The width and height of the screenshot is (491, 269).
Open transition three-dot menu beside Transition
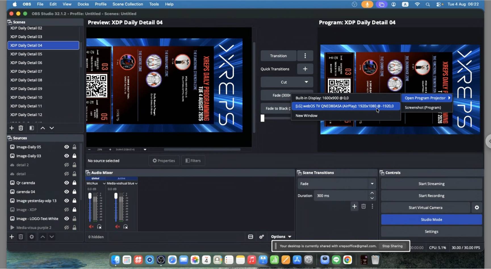[305, 56]
